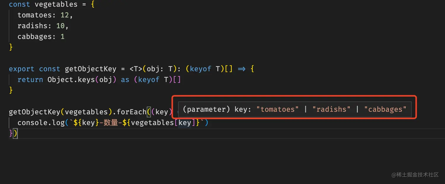Place cursor on radishs property

tap(32, 26)
